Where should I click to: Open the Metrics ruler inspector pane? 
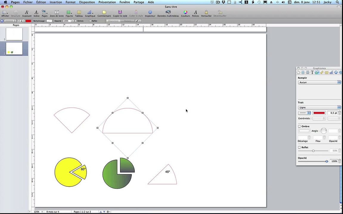[x=322, y=73]
